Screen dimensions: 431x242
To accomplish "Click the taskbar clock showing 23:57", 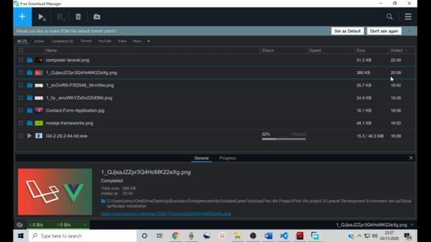I will click(389, 236).
